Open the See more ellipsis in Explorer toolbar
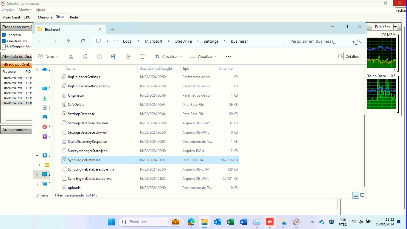Image resolution: width=407 pixels, height=229 pixels. 229,56
